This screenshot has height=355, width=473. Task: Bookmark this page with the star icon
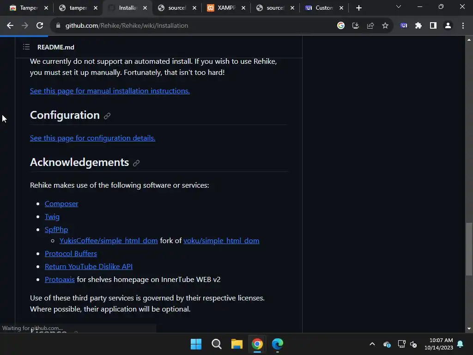tap(385, 26)
